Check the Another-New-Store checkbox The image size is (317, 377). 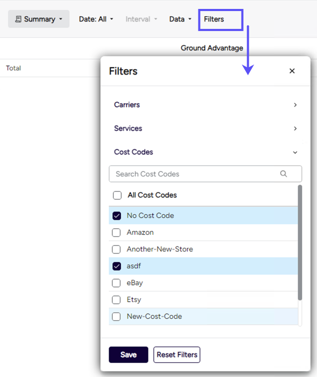(117, 249)
